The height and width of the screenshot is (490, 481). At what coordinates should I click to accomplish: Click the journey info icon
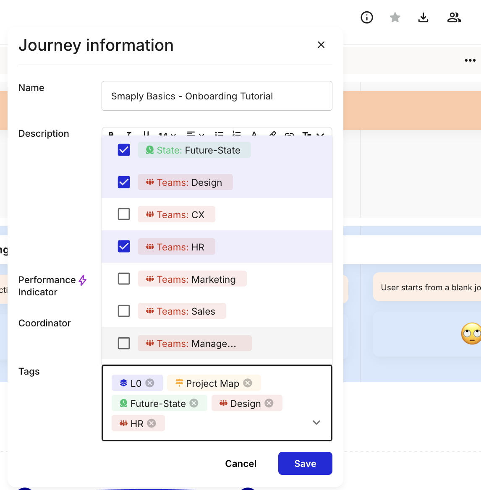(367, 18)
